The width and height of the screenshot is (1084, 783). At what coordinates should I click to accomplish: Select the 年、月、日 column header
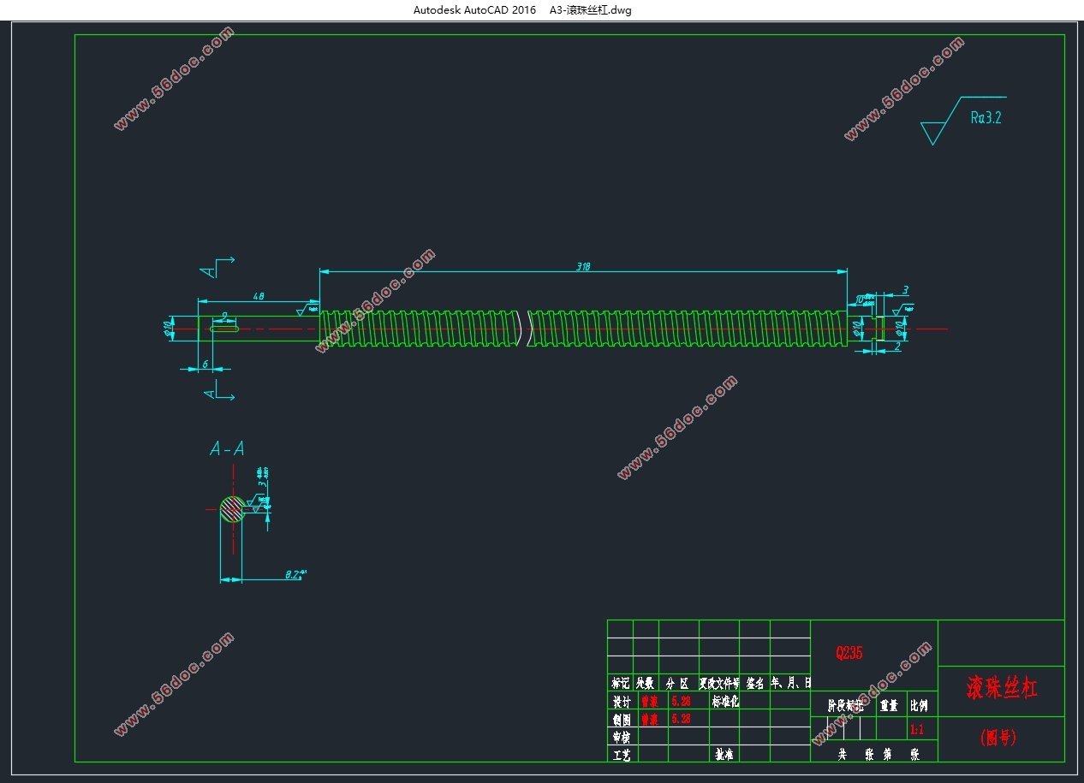[x=790, y=683]
